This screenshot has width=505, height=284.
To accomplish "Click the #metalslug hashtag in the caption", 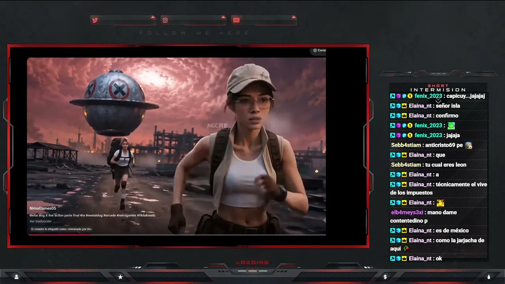I will click(94, 215).
